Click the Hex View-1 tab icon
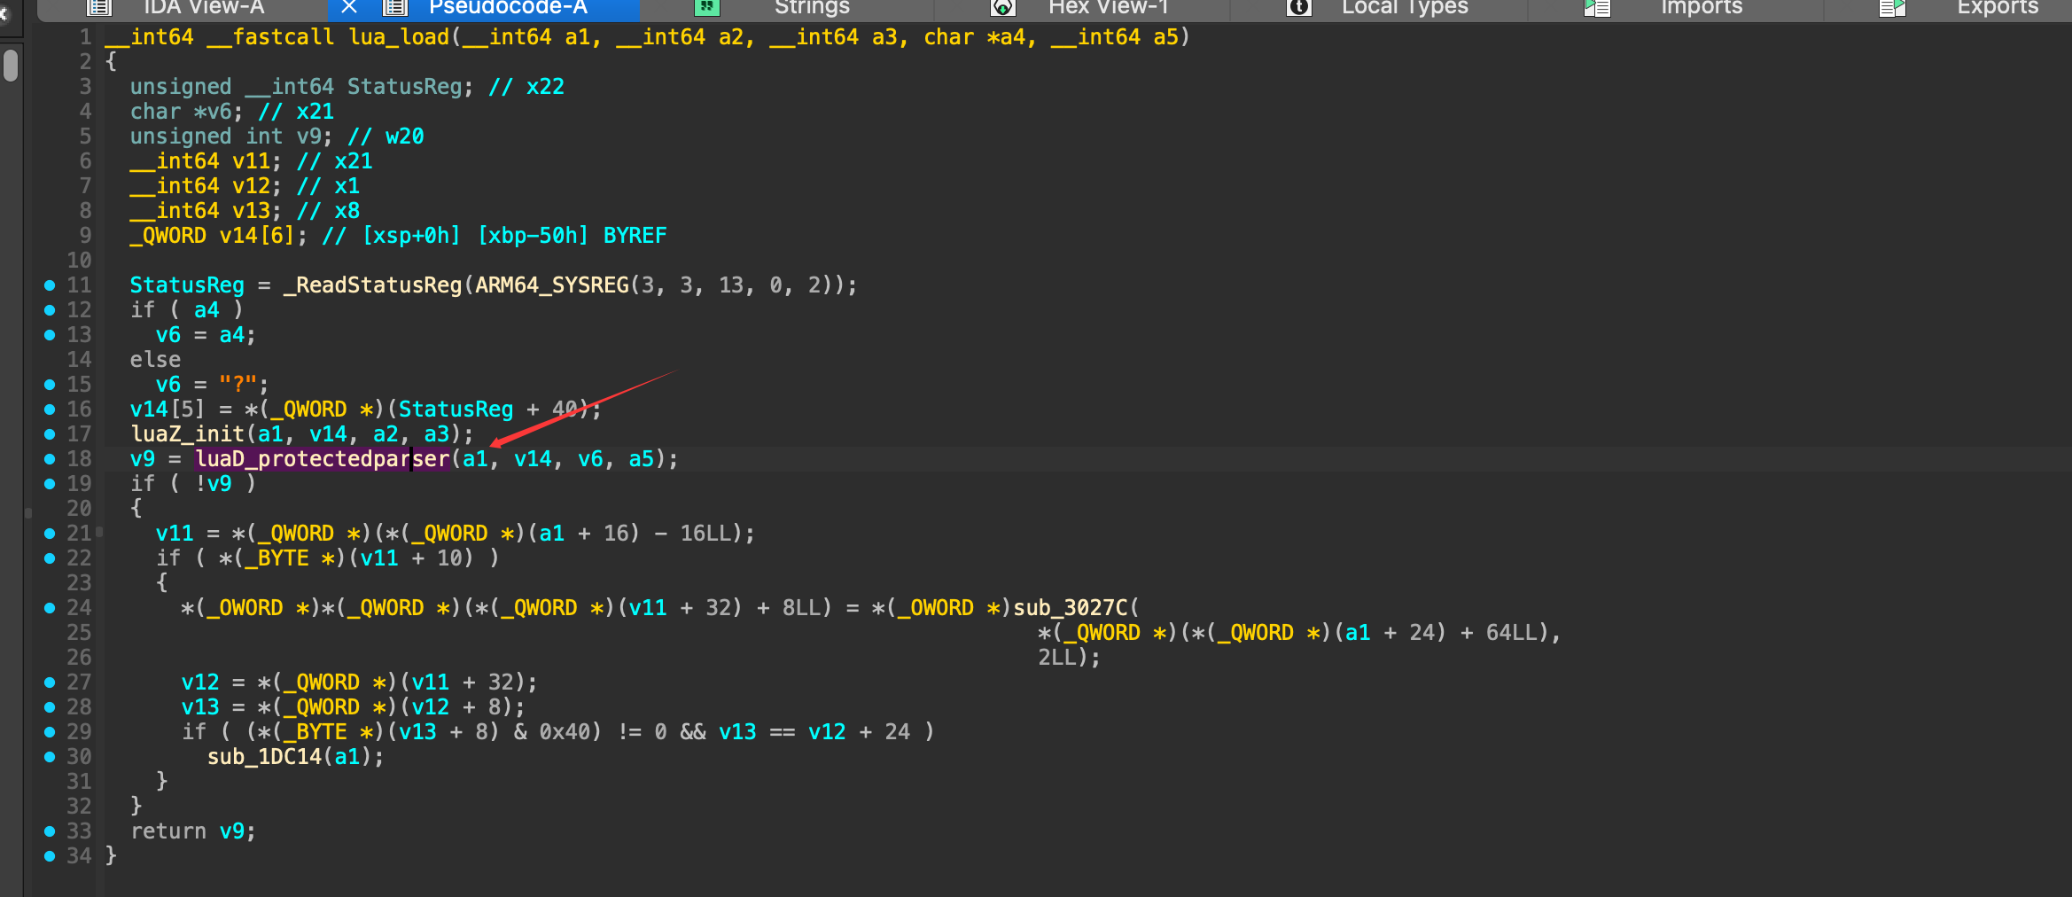Screen dimensions: 2072x897 [1002, 8]
